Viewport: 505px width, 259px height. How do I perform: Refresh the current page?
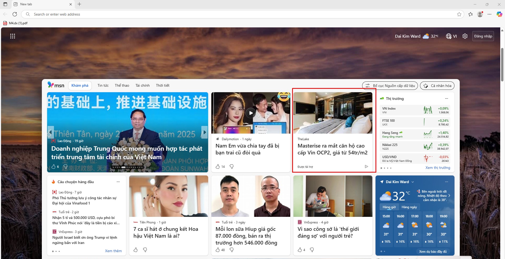click(x=15, y=14)
